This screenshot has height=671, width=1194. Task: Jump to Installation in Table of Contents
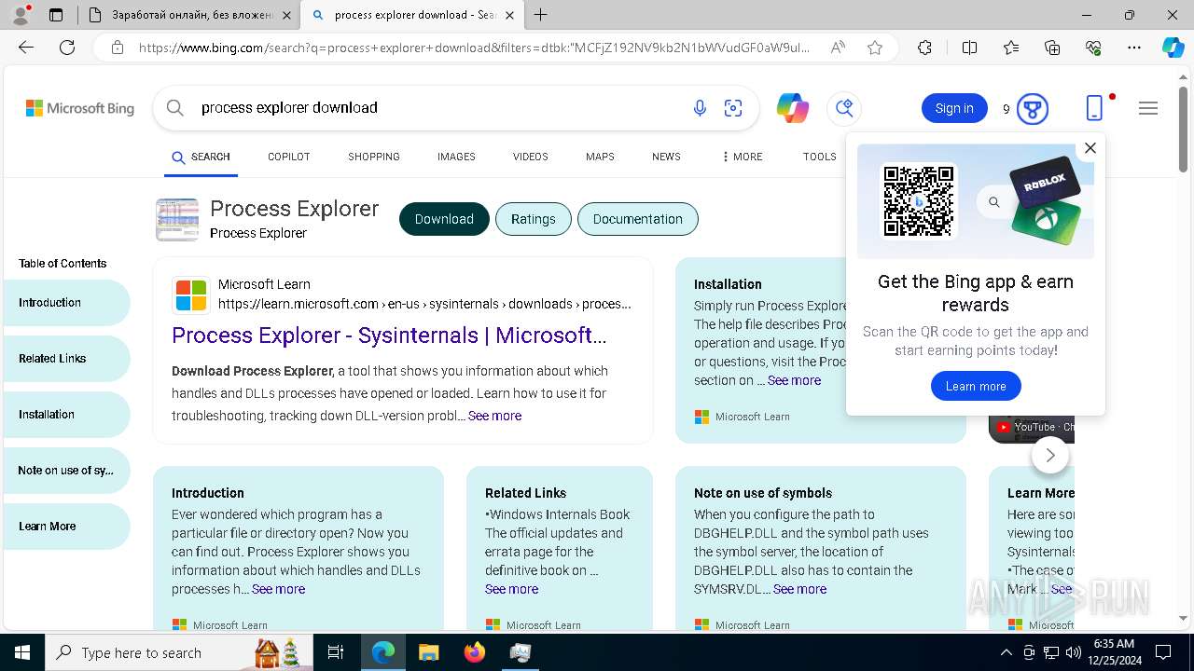click(67, 415)
